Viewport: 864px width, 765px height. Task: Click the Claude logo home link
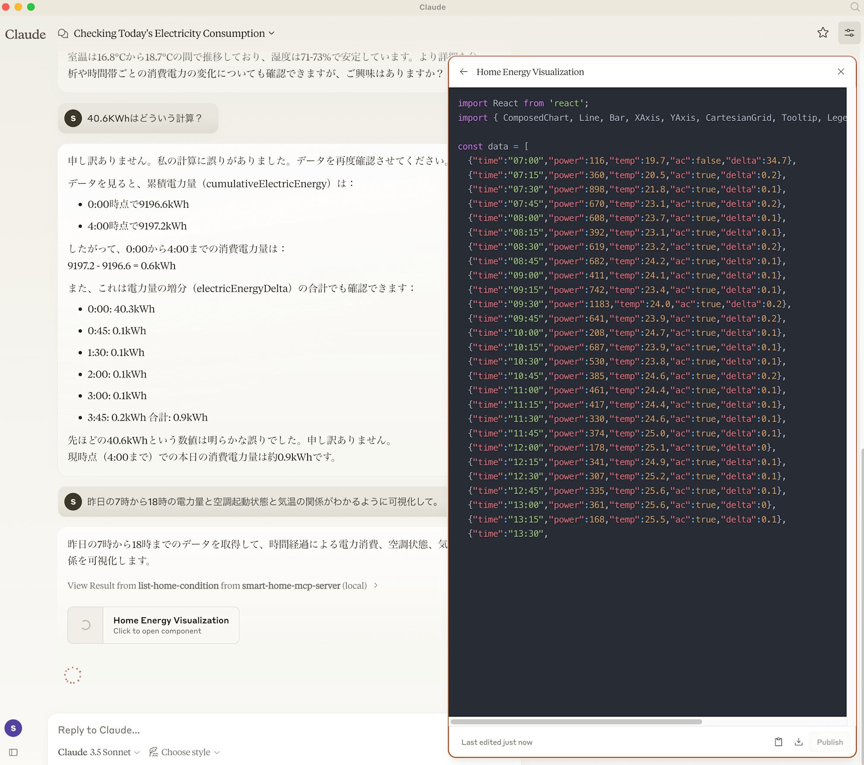(x=25, y=34)
